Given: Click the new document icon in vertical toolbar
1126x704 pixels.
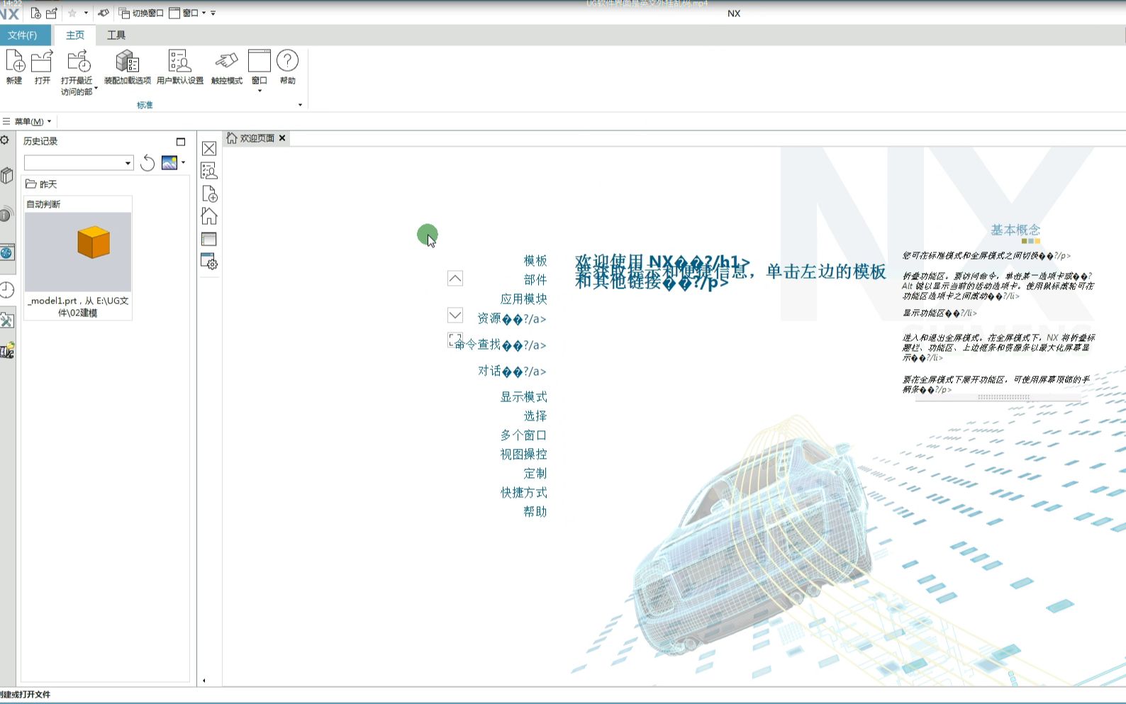Looking at the screenshot, I should click(209, 194).
